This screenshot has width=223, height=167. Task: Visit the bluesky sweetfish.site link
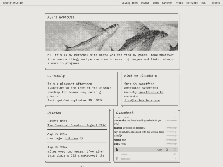[151, 92]
